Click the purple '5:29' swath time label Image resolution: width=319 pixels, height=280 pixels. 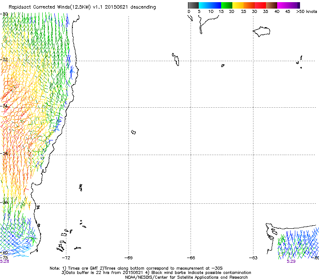pyautogui.click(x=291, y=261)
